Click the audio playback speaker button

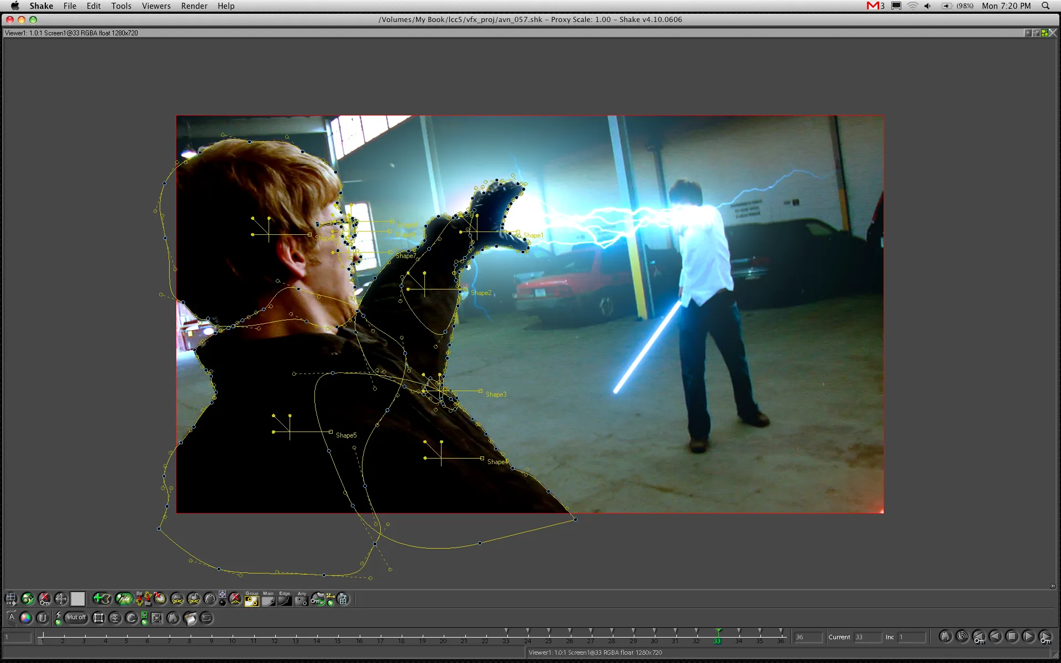coord(962,636)
